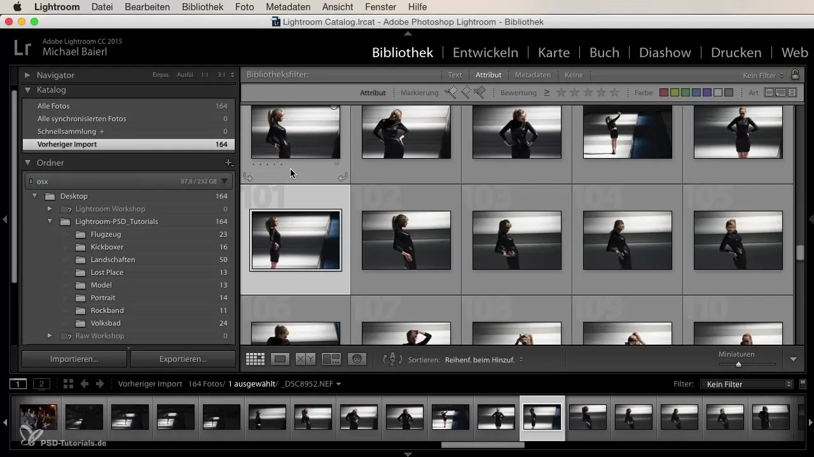Switch to Loupe view icon
Screen dimensions: 814x457
pos(280,359)
